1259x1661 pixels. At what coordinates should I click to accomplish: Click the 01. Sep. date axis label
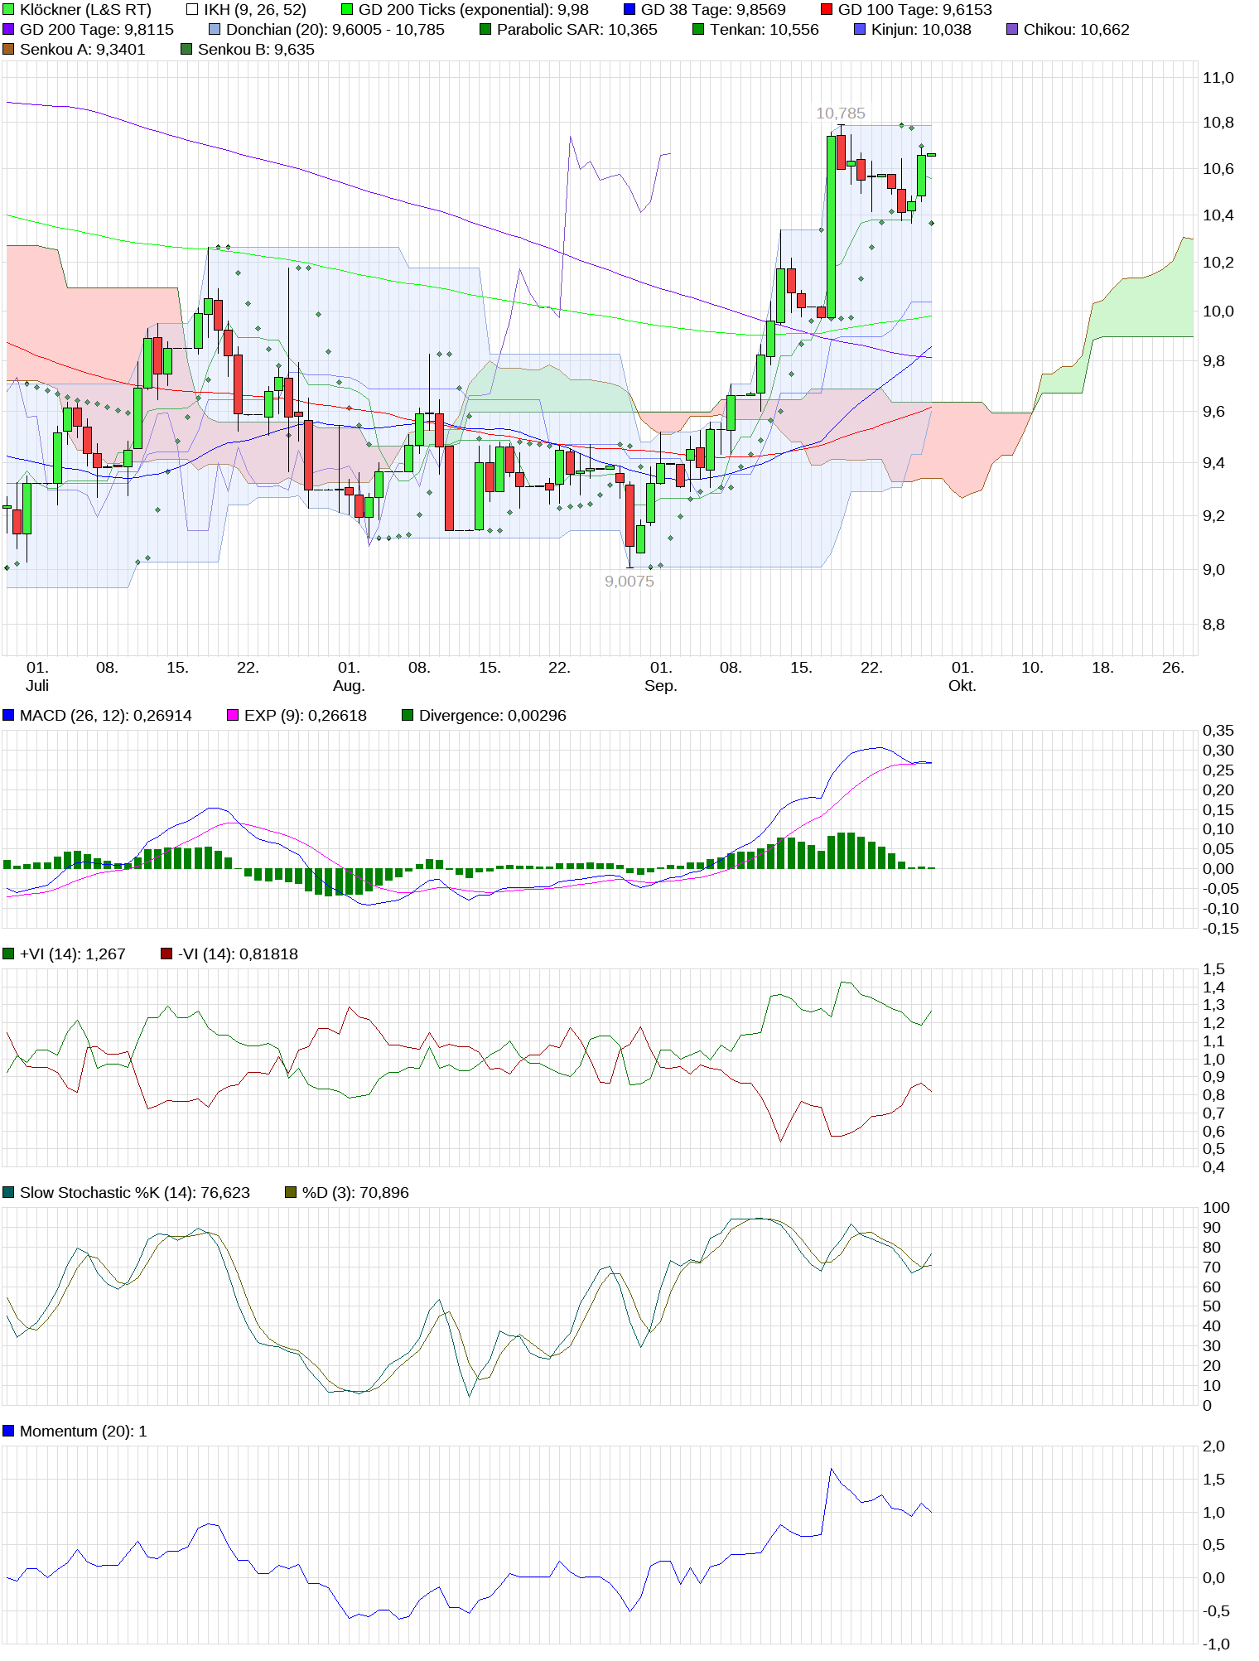(661, 677)
